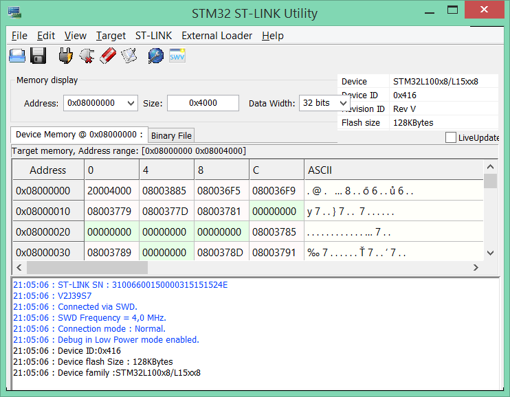Image resolution: width=510 pixels, height=397 pixels.
Task: Open Program and verify icon
Action: tap(129, 56)
